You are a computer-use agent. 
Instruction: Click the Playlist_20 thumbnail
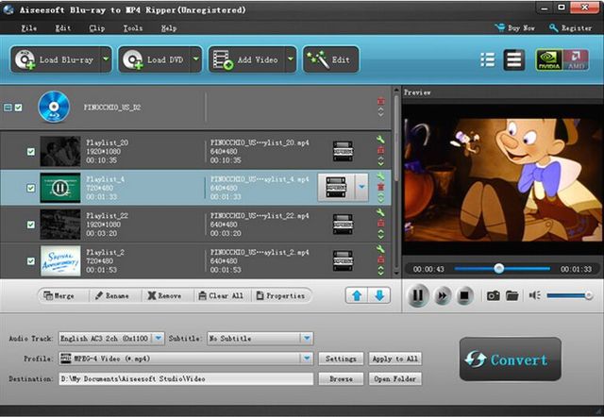60,151
